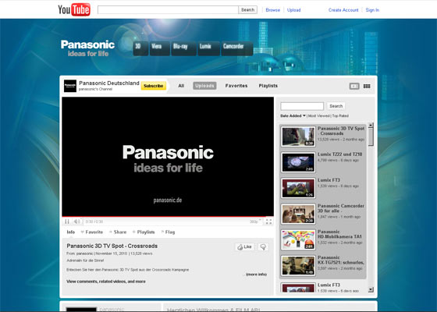Viewport: 437px width, 312px height.
Task: Select the Info tab below video
Action: [71, 232]
